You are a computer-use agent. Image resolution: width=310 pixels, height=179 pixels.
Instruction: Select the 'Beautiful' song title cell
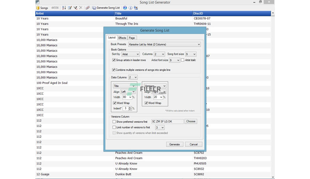tap(121, 18)
